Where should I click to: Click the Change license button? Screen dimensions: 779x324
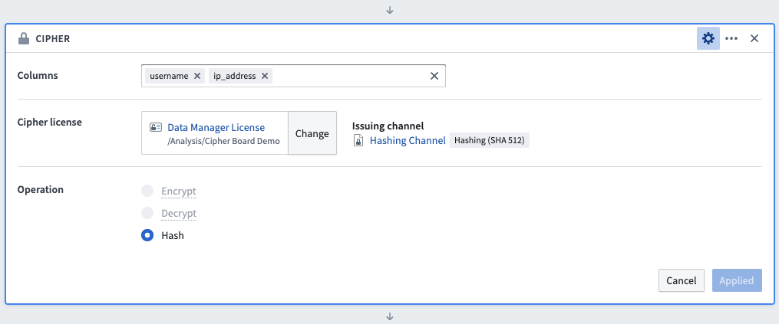pyautogui.click(x=312, y=133)
